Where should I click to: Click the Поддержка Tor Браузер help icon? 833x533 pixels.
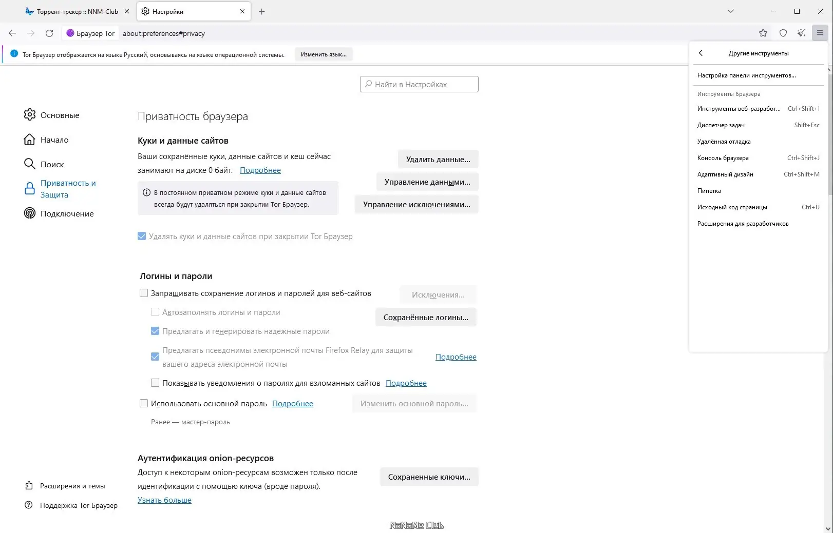coord(29,505)
